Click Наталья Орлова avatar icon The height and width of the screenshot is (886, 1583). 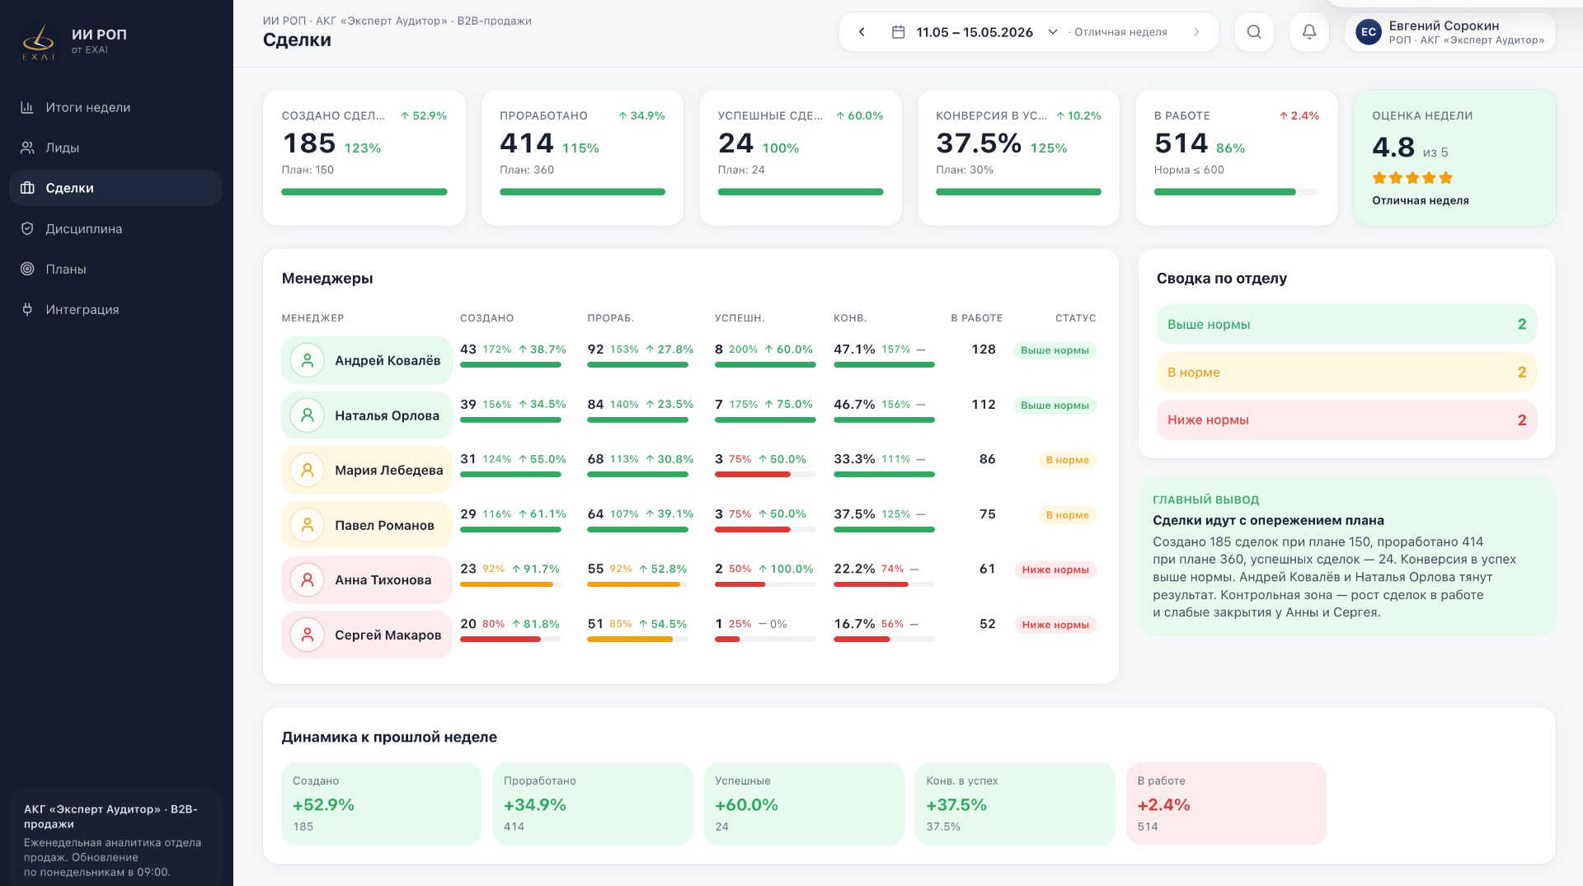308,415
